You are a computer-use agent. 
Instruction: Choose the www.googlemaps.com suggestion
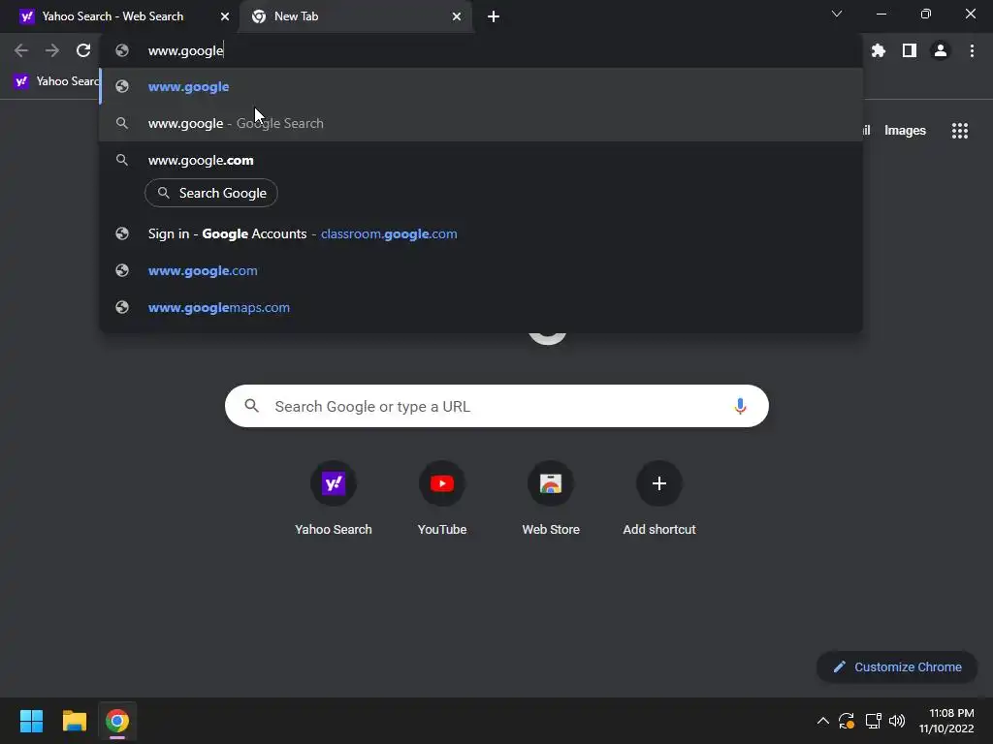(481, 307)
